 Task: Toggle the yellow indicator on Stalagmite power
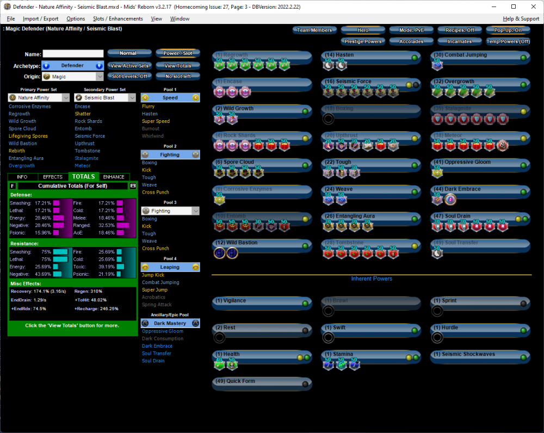[523, 112]
